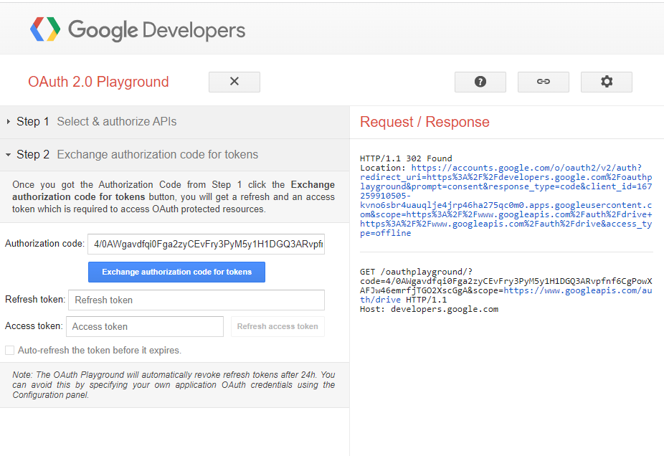Viewport: 664px width, 456px height.
Task: Open the settings gear configuration panel
Action: [x=607, y=82]
